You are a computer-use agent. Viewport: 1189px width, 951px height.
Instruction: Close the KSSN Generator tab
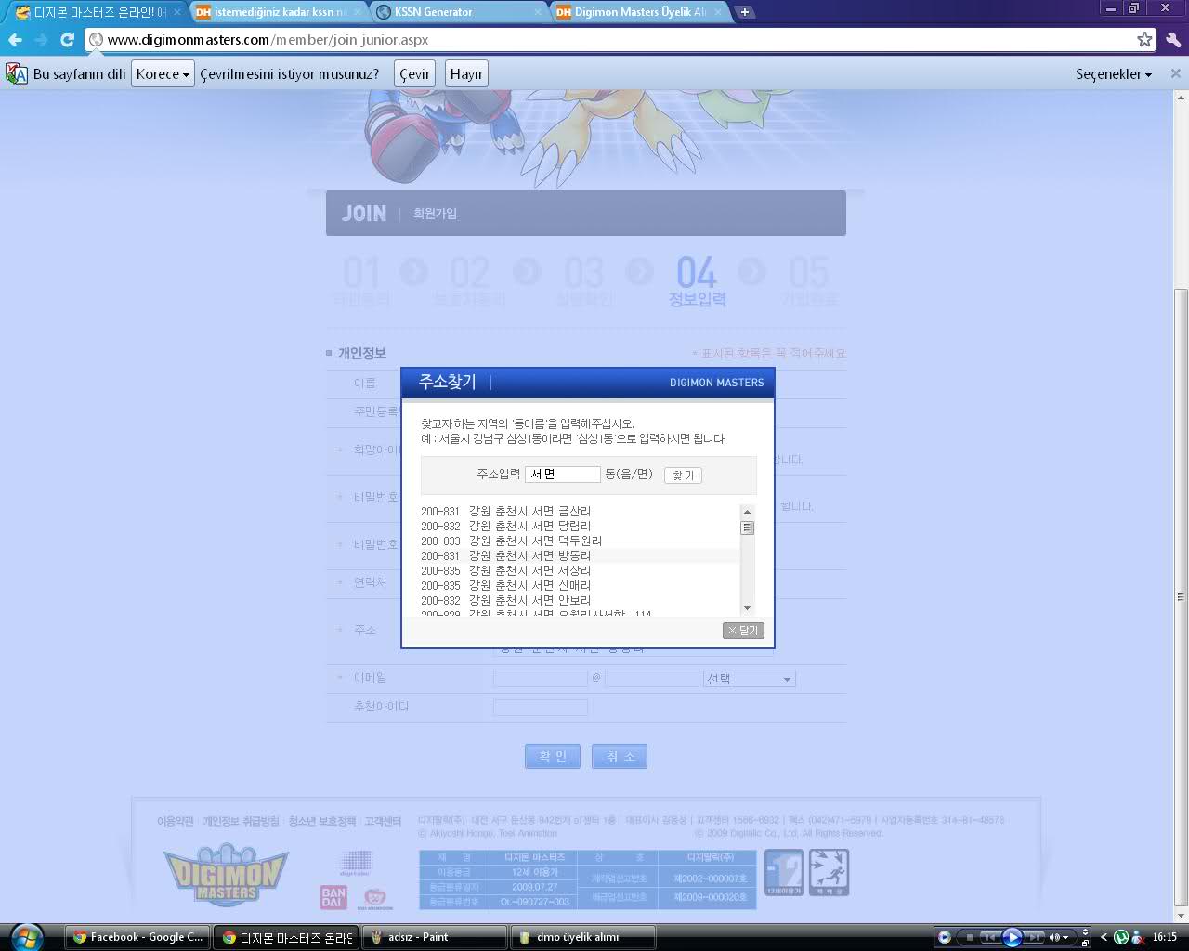coord(539,12)
